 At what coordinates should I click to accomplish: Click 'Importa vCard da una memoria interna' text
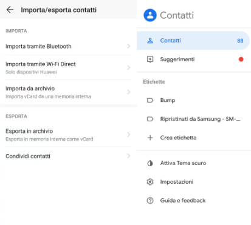pos(48,96)
